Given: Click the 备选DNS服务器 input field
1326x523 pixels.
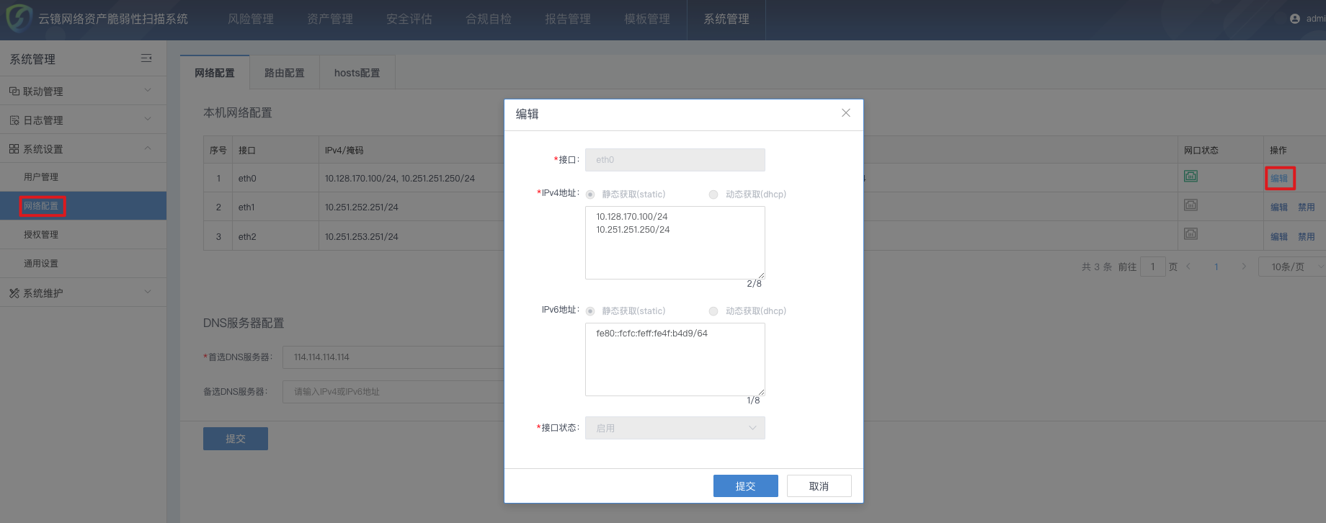Looking at the screenshot, I should pos(393,392).
